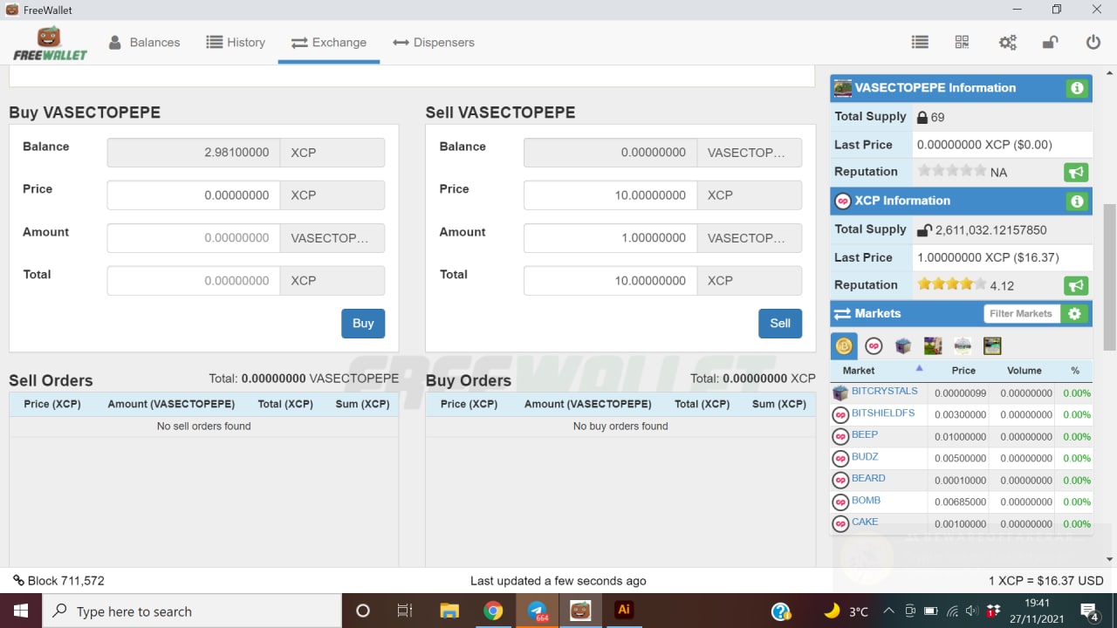This screenshot has height=628, width=1117.
Task: Open Google Chrome from the taskbar
Action: [x=493, y=611]
